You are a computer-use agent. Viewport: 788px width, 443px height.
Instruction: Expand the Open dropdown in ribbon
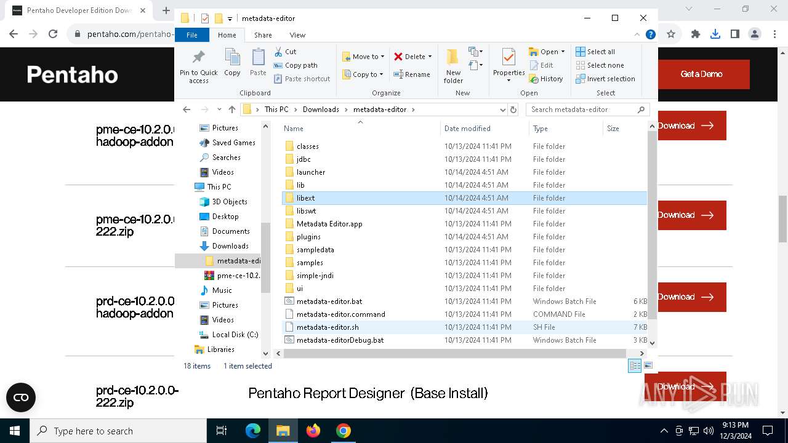561,52
